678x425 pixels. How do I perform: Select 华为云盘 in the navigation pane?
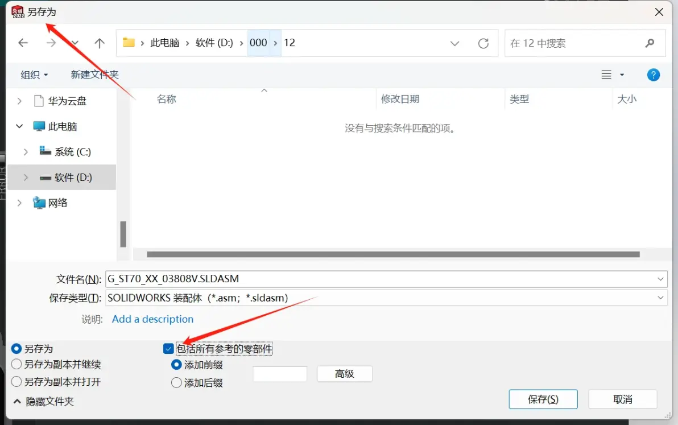67,101
